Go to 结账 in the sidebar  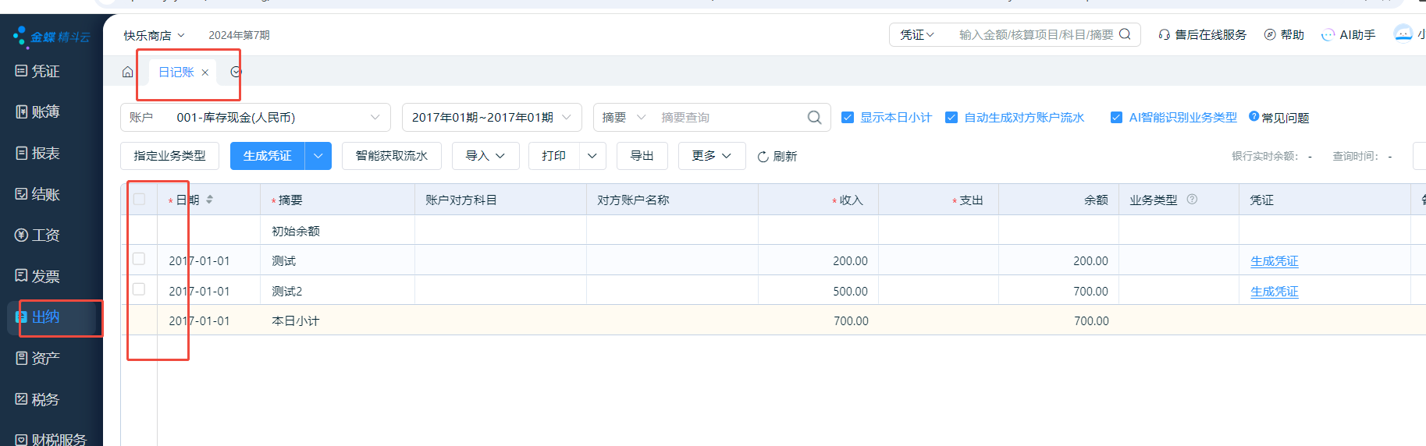tap(45, 194)
